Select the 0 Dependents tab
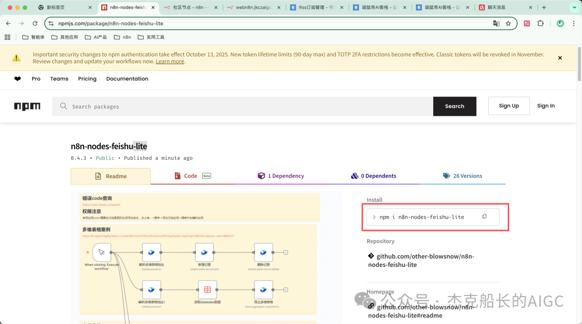This screenshot has height=324, width=582. tap(374, 176)
